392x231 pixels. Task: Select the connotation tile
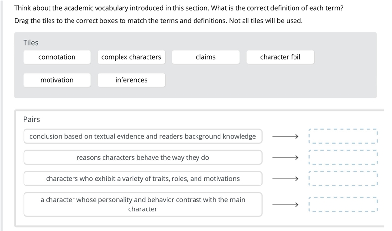[x=57, y=57]
